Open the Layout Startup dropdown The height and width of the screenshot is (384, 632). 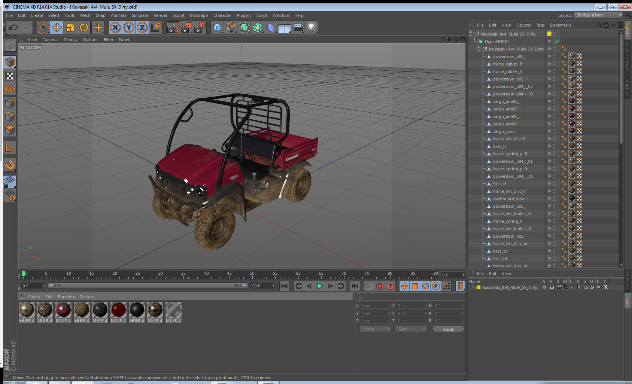[598, 15]
